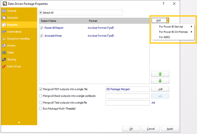Move report up with green arrow

click(160, 74)
